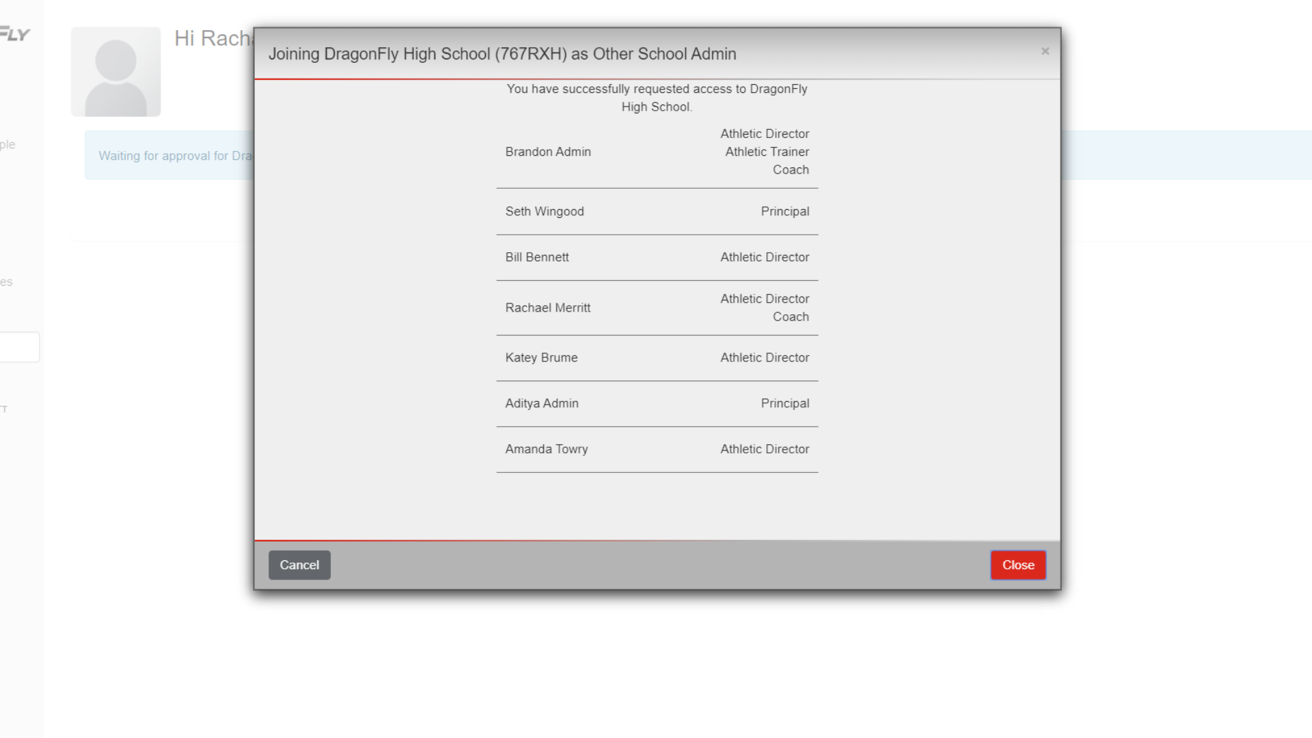
Task: Click the sidebar input box
Action: pos(19,347)
